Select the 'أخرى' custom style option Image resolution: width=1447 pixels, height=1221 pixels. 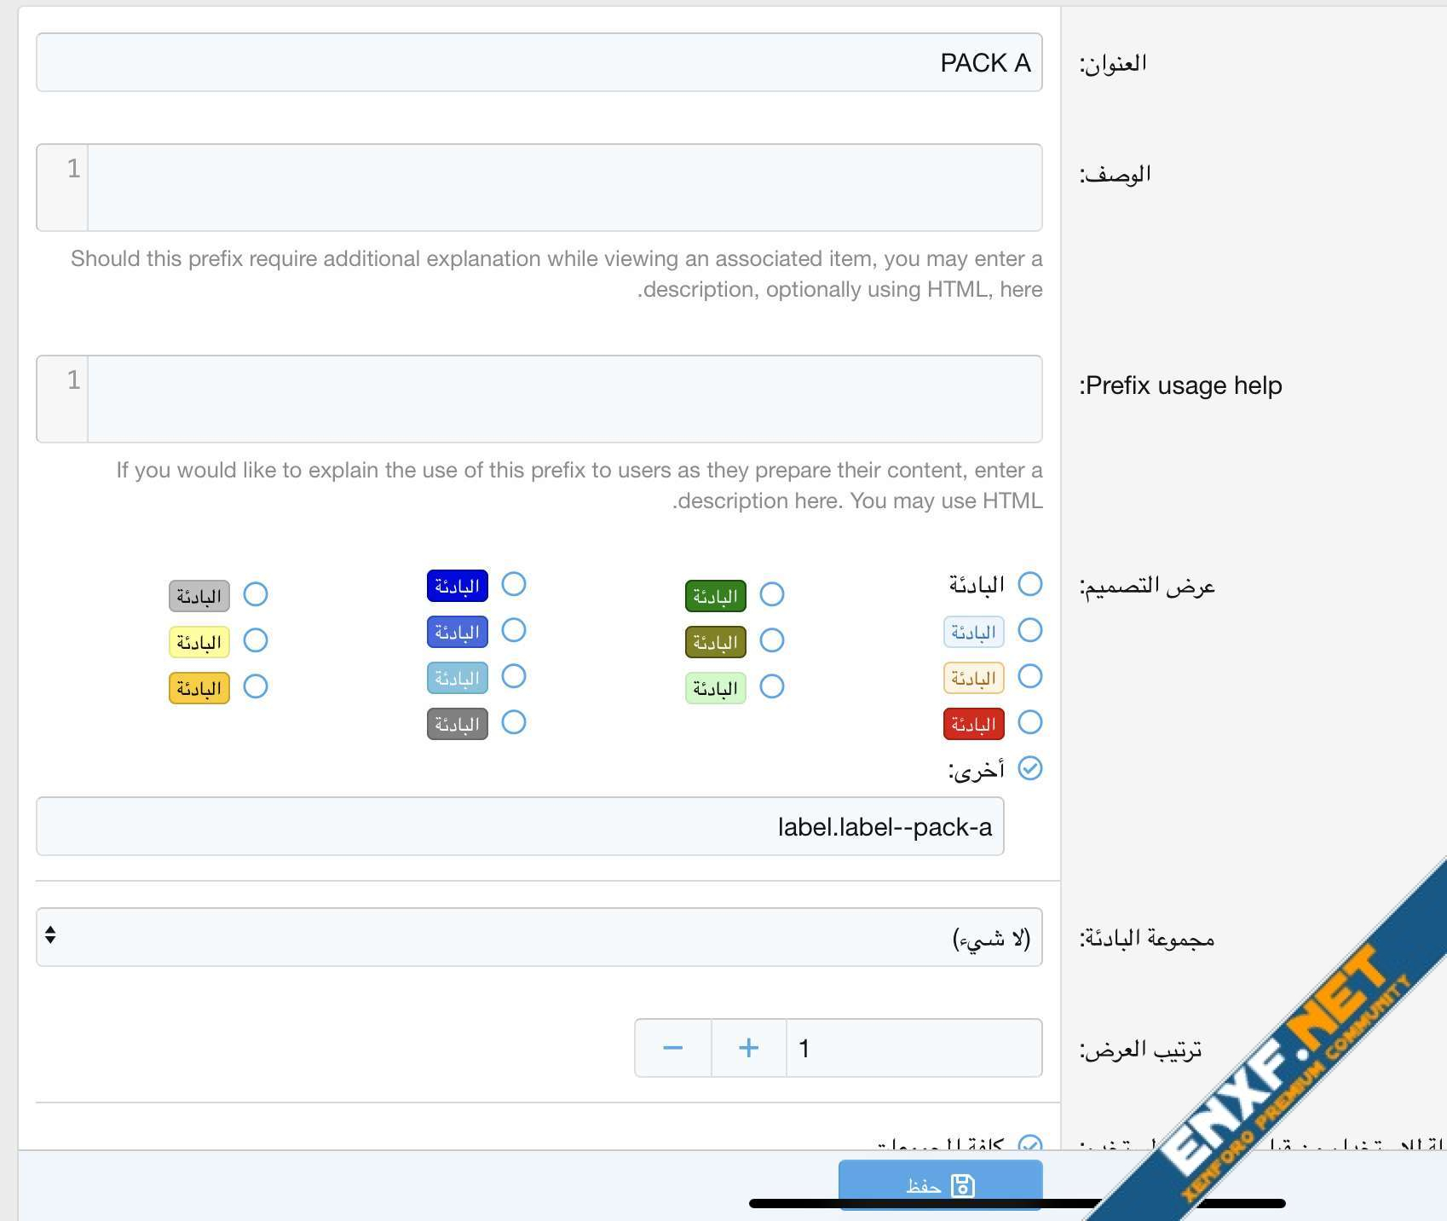click(x=1029, y=768)
